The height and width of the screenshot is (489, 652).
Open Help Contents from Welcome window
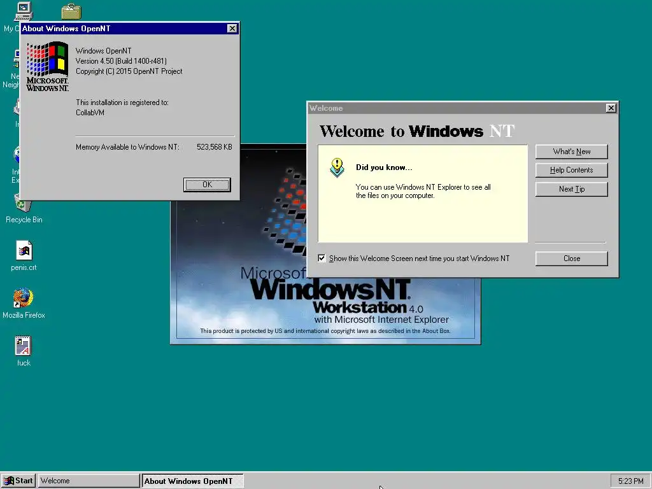[571, 170]
